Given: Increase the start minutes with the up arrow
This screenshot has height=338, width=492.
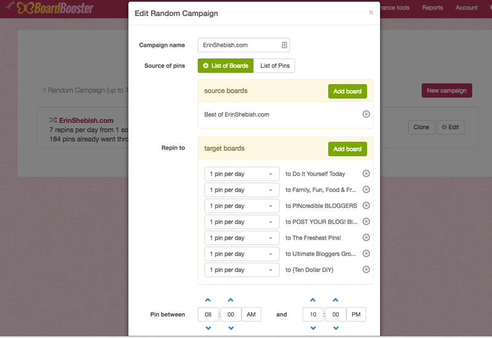Looking at the screenshot, I should click(231, 300).
